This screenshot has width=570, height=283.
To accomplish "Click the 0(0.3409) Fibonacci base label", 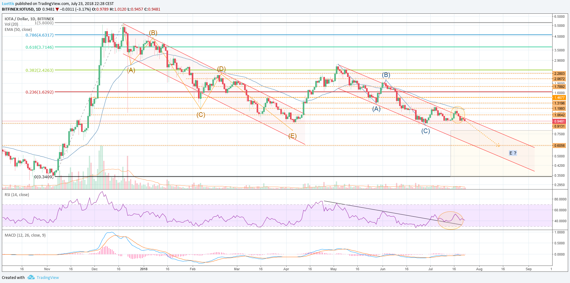I will click(44, 177).
